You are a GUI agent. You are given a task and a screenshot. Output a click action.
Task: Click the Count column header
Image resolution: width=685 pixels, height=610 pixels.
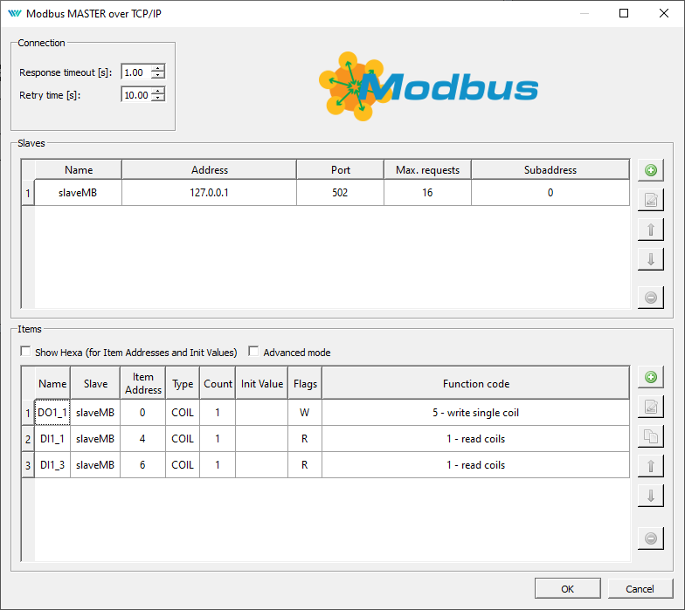tap(218, 383)
